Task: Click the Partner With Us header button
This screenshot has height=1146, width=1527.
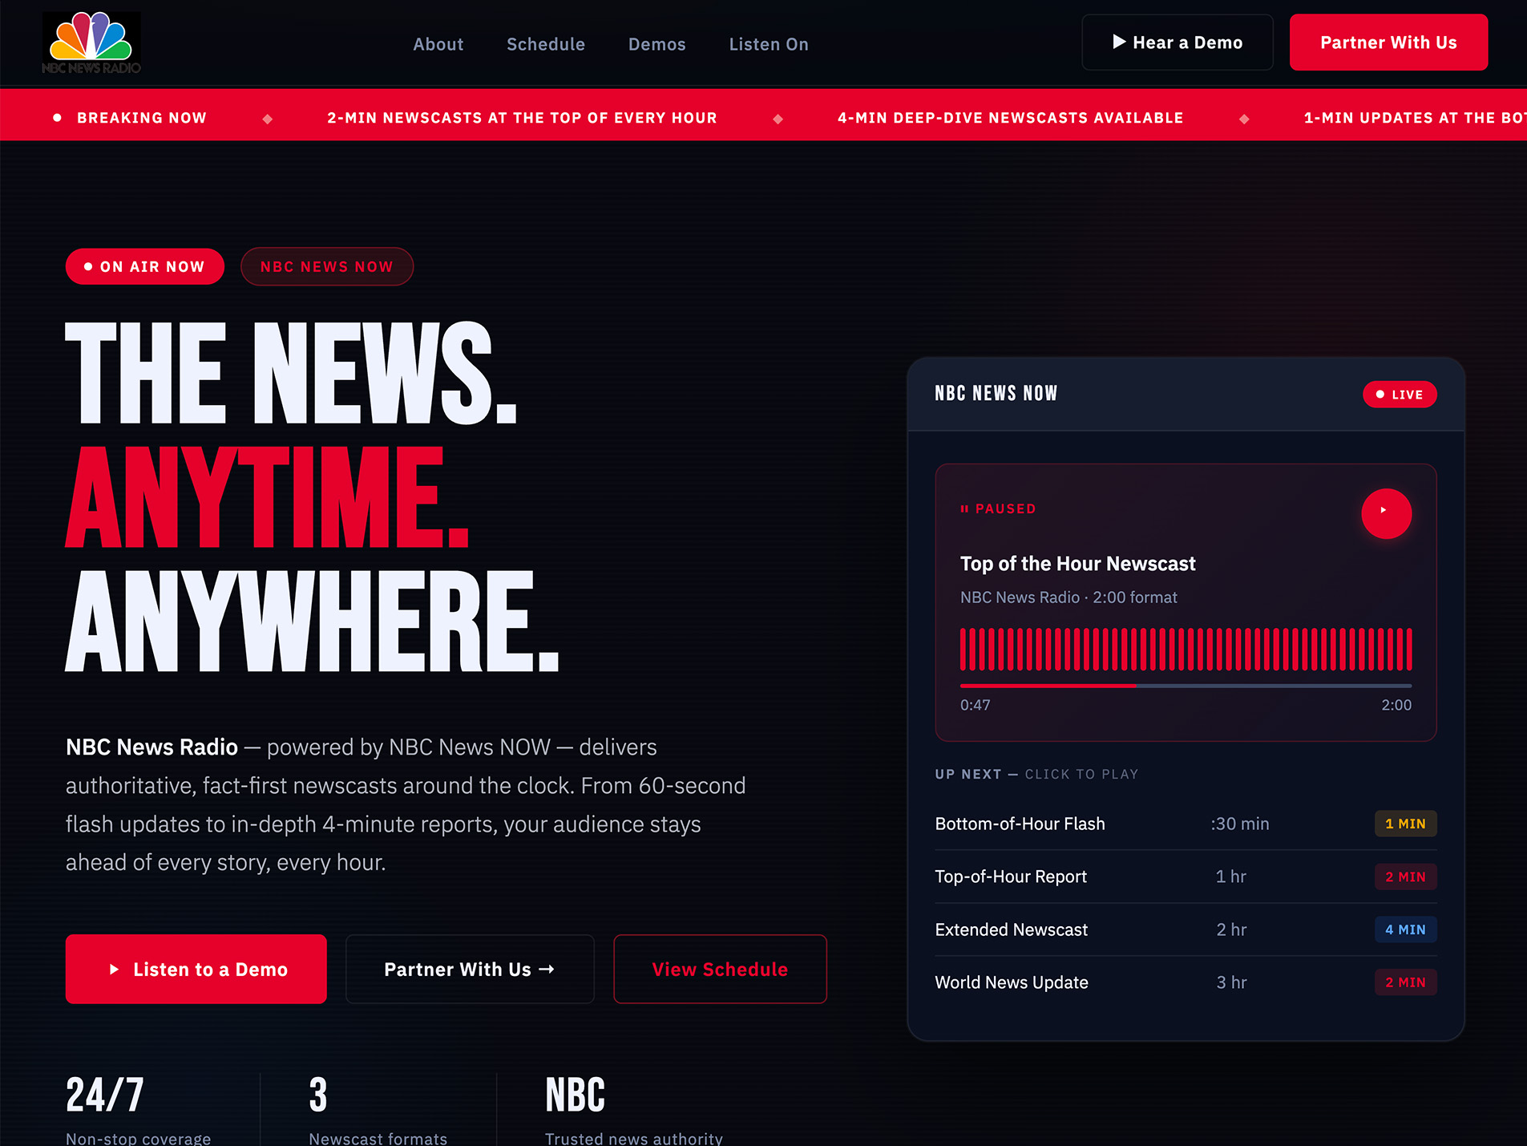Action: (1388, 43)
